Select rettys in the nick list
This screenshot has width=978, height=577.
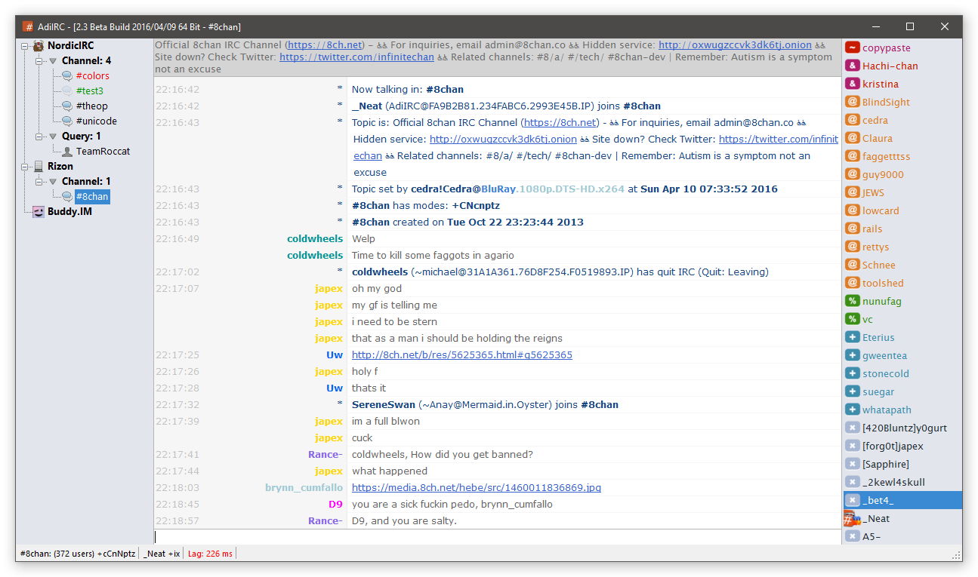(x=902, y=247)
